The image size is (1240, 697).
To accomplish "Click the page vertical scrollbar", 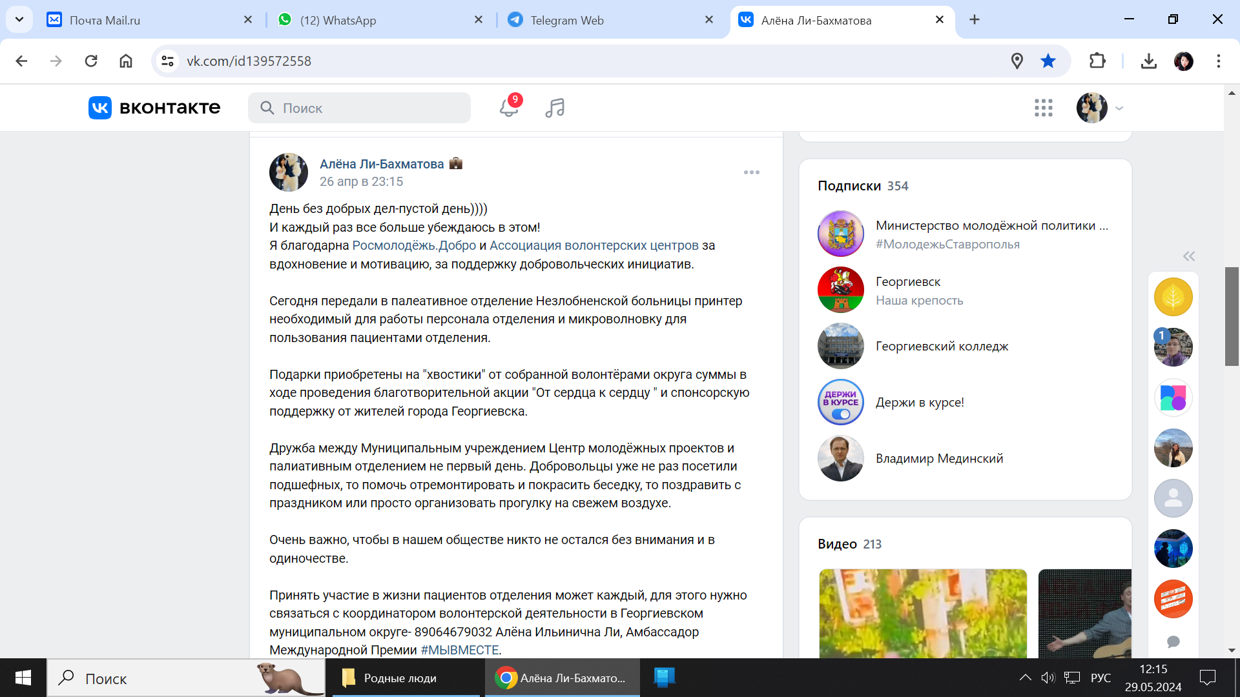I will point(1231,316).
